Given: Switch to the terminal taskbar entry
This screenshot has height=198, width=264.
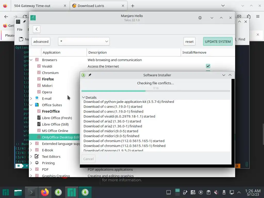Looking at the screenshot, I should (x=31, y=192).
